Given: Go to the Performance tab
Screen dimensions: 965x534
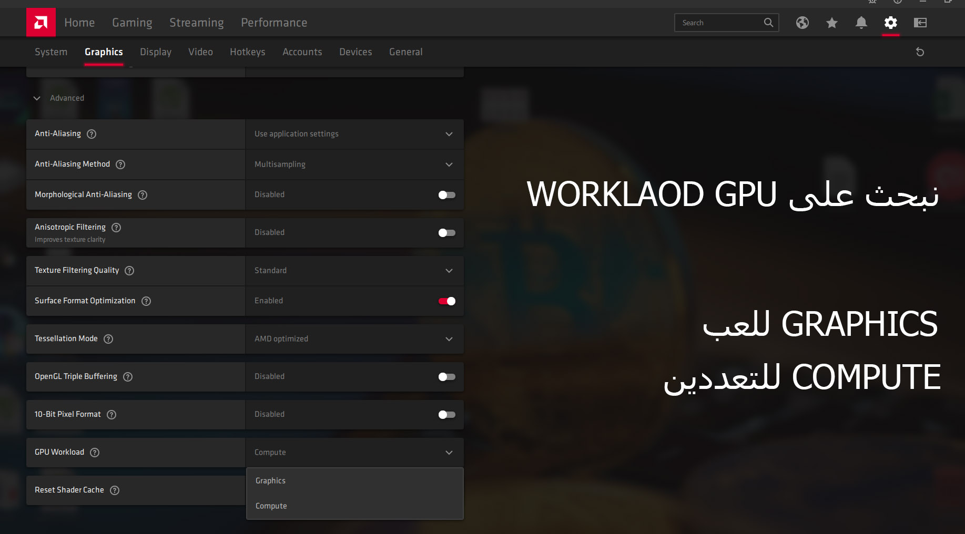Looking at the screenshot, I should (x=274, y=23).
